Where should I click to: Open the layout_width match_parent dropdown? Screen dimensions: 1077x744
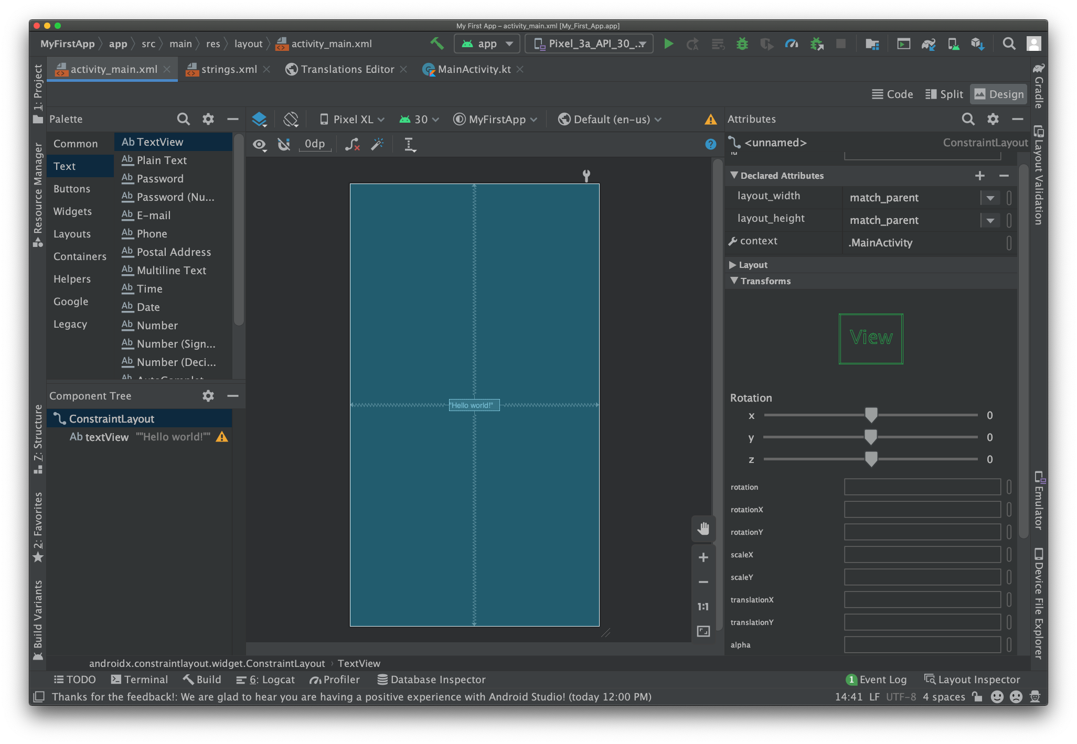tap(991, 197)
